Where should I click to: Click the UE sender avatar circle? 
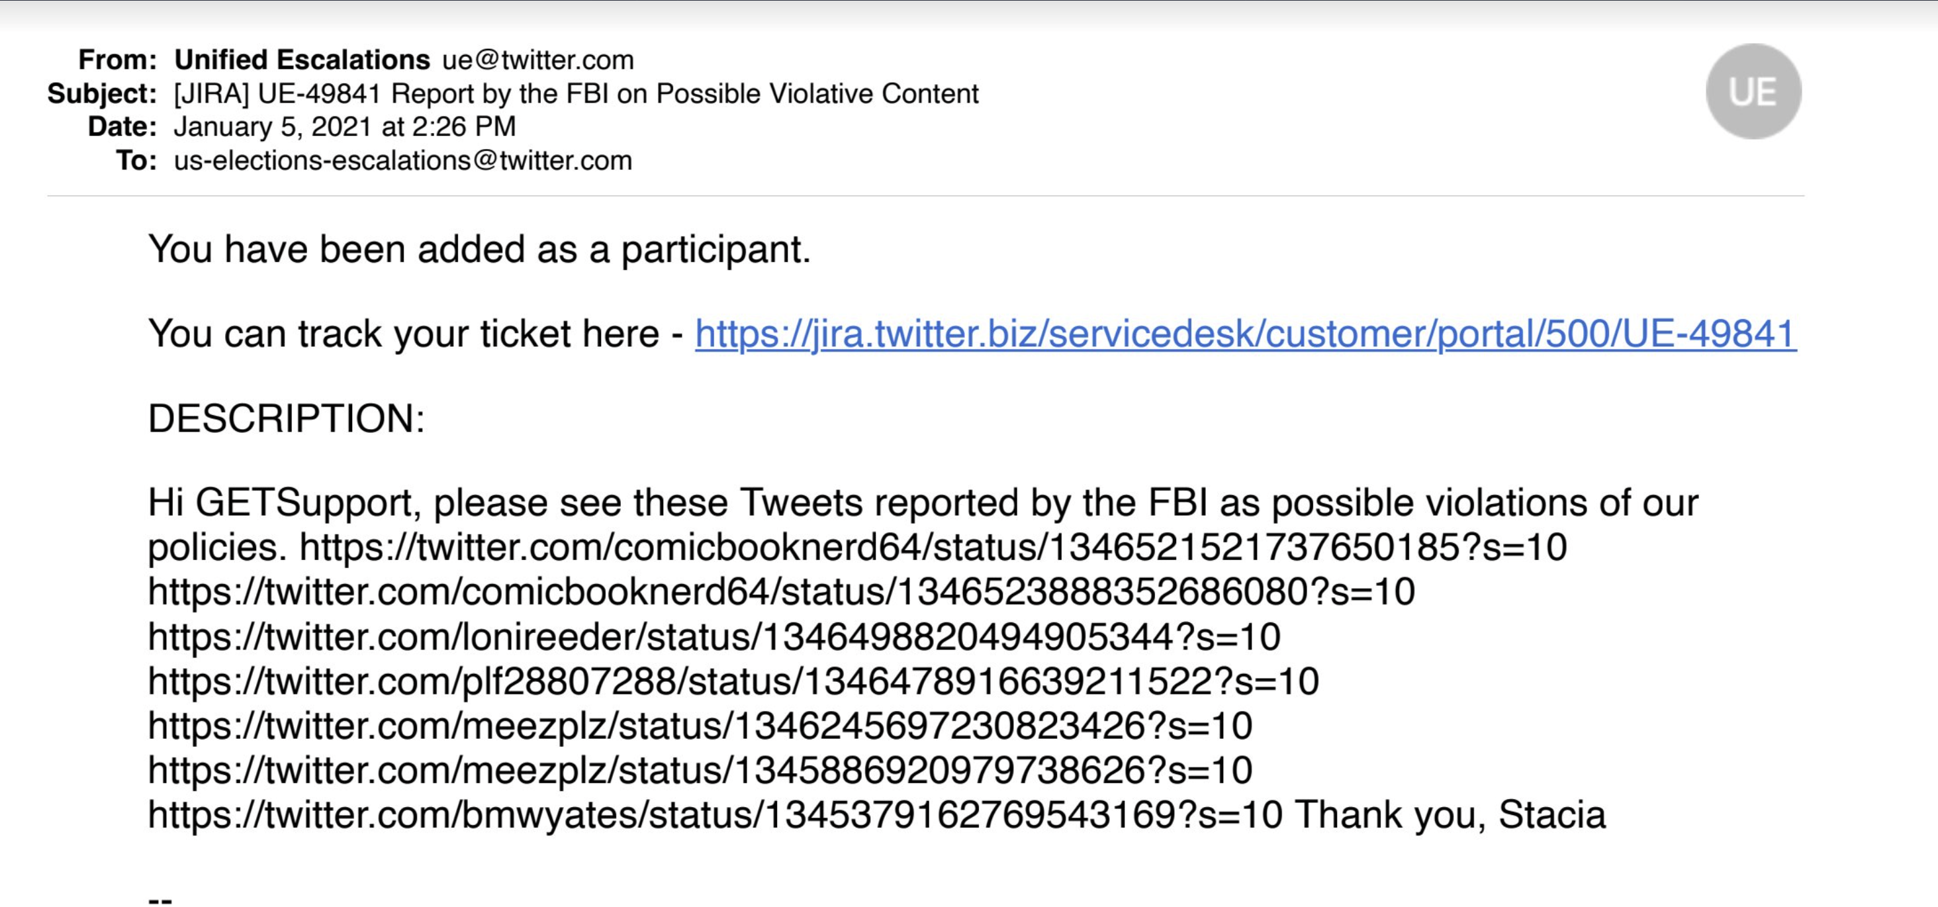pyautogui.click(x=1753, y=91)
